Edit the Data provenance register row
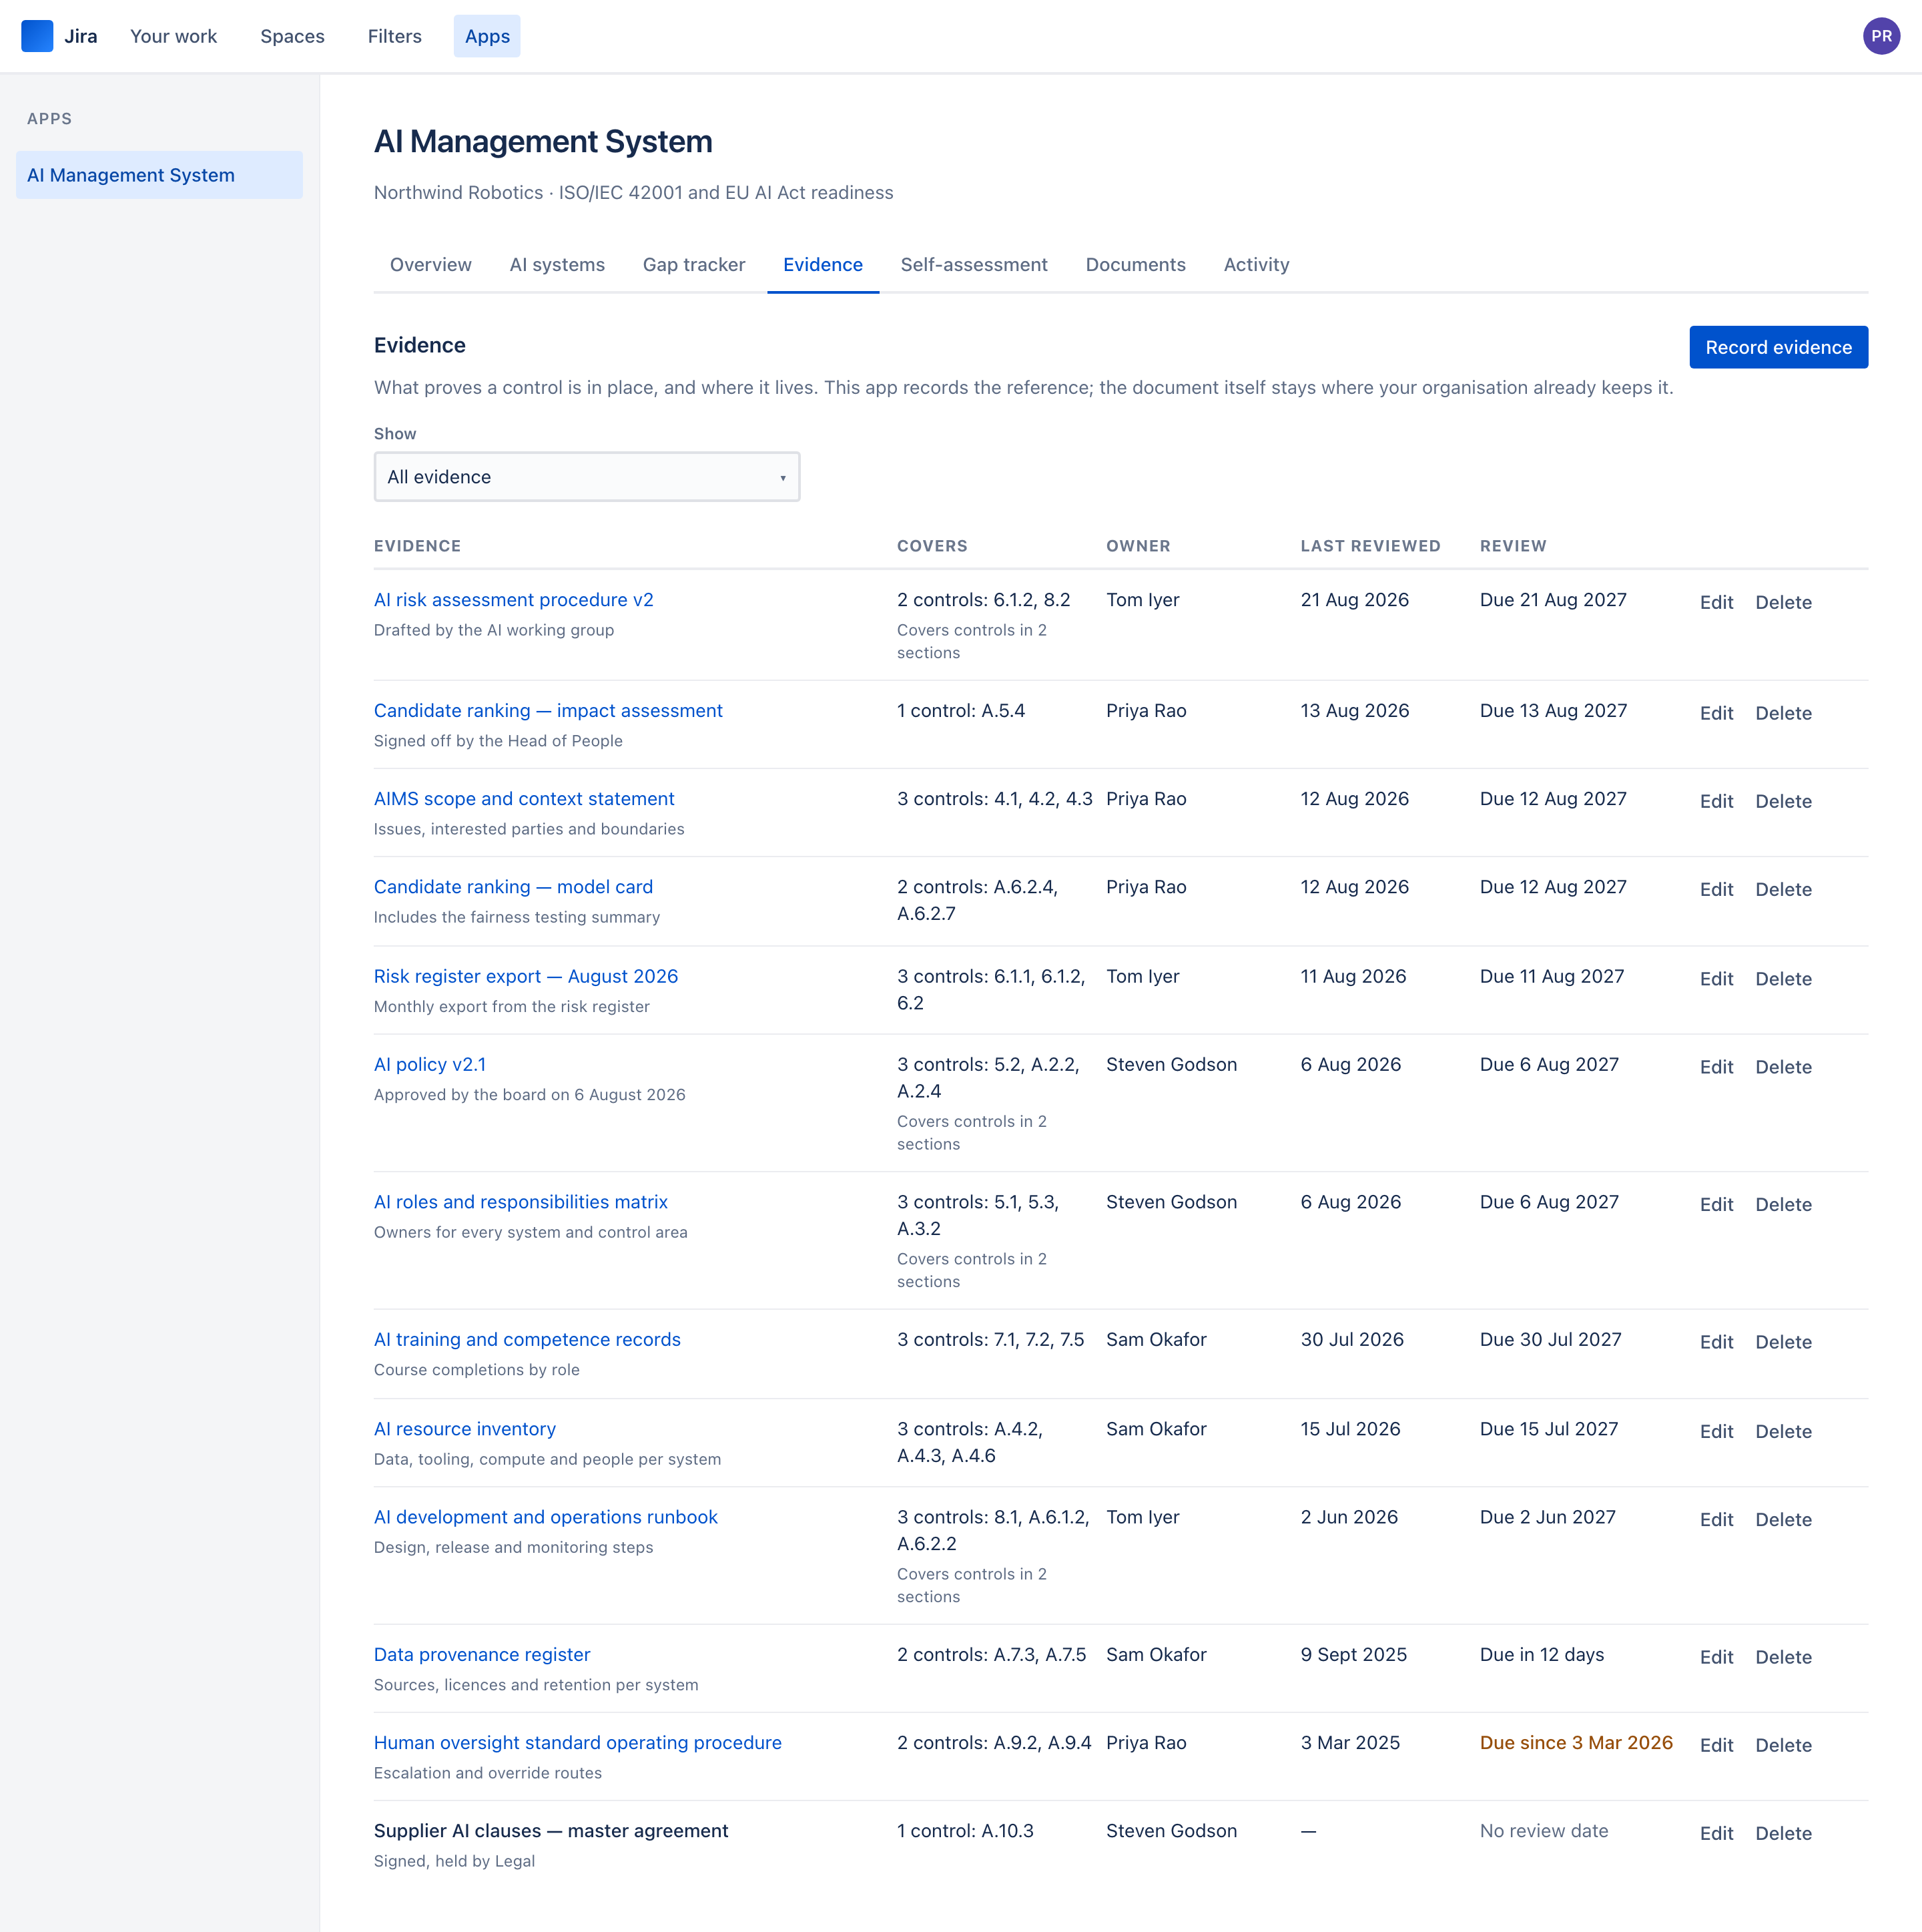The image size is (1922, 1932). (1716, 1657)
